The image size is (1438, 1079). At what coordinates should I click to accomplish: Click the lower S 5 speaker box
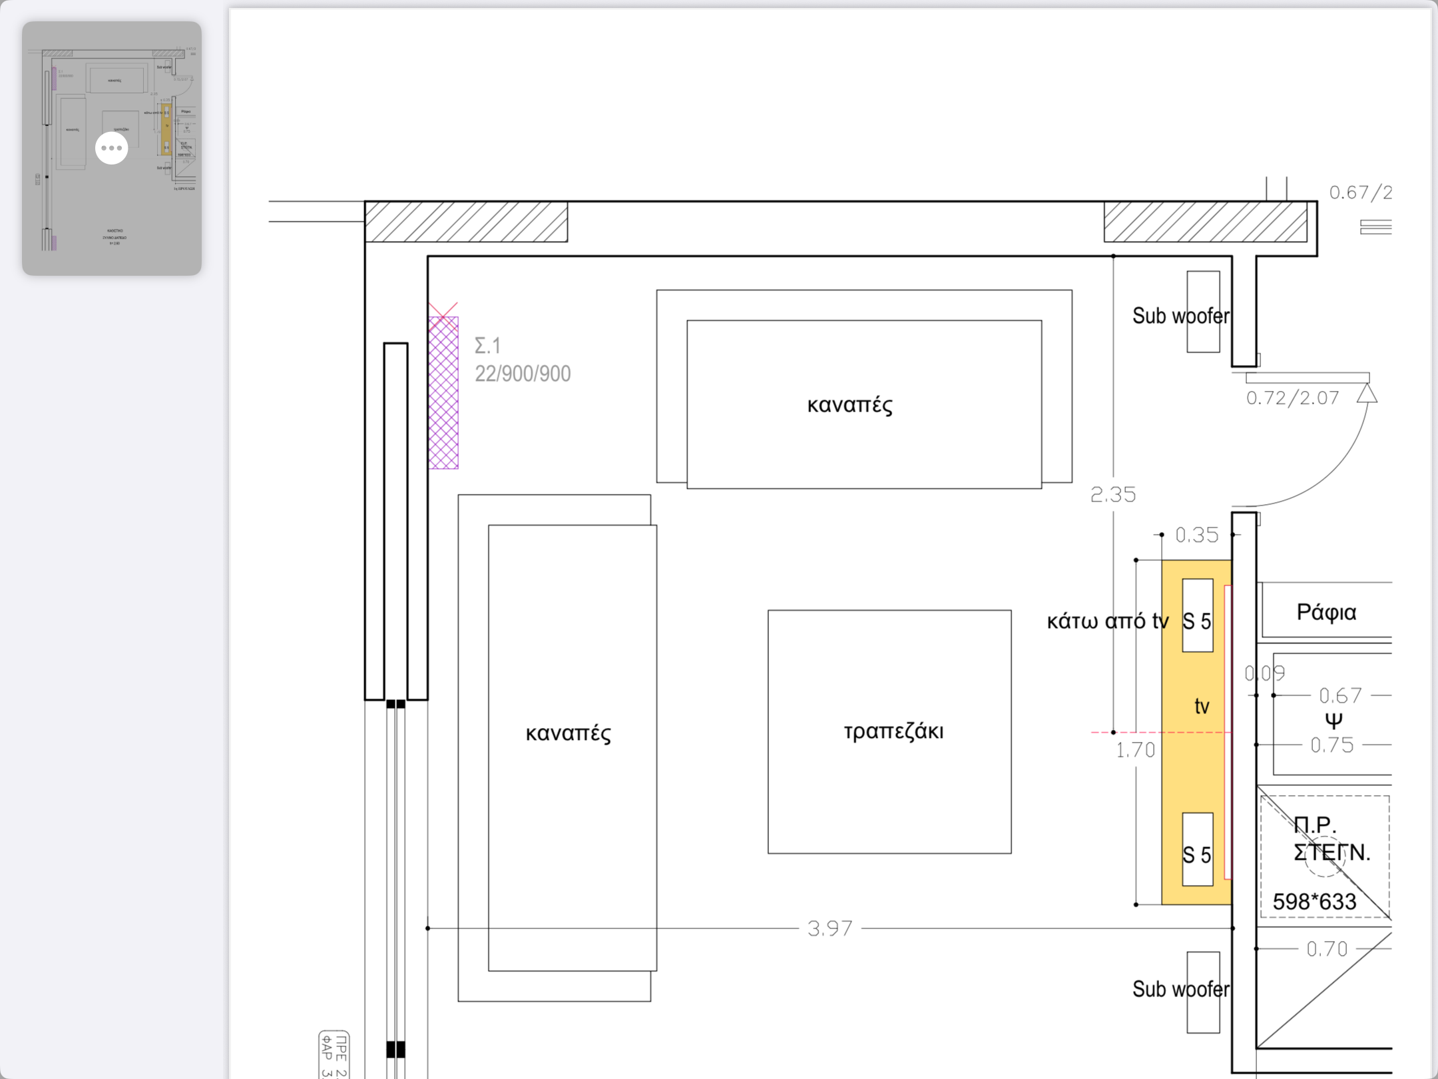[1197, 849]
